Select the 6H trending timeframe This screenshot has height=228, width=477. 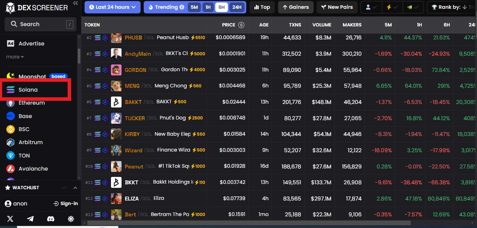pos(221,7)
